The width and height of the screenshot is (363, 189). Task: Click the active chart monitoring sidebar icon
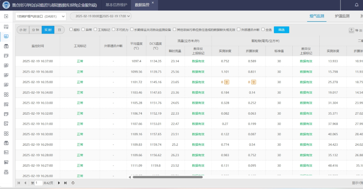pos(6,36)
